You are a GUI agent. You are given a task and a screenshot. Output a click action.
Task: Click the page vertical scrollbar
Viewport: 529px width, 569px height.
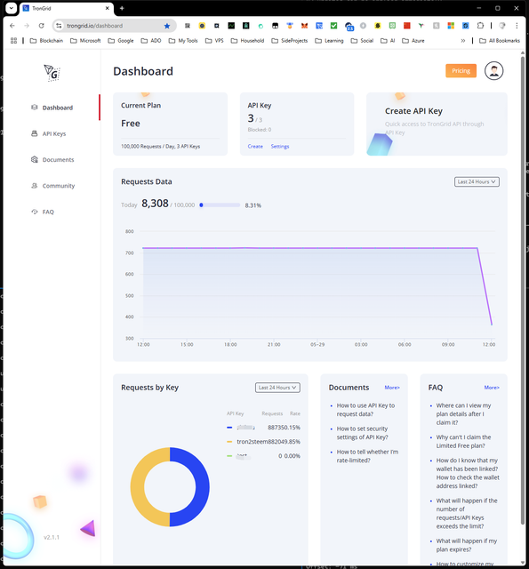click(523, 291)
